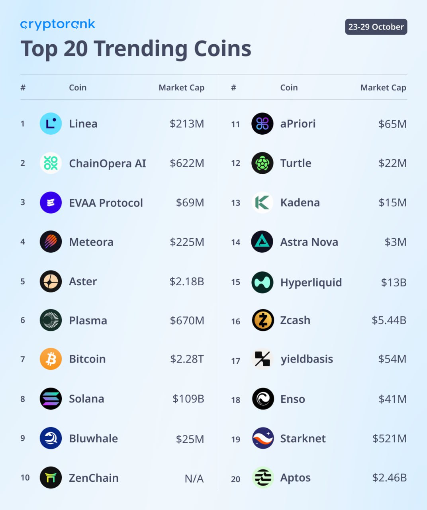Viewport: 427px width, 510px height.
Task: Click the Aptos coin logo
Action: 263,477
